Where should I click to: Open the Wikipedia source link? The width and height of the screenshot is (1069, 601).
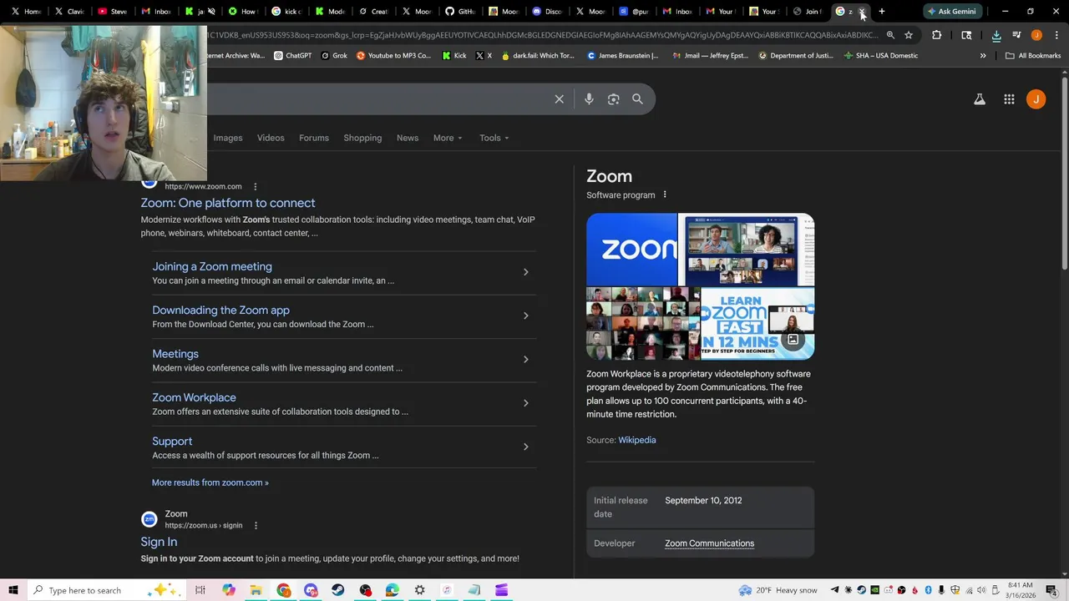point(637,440)
